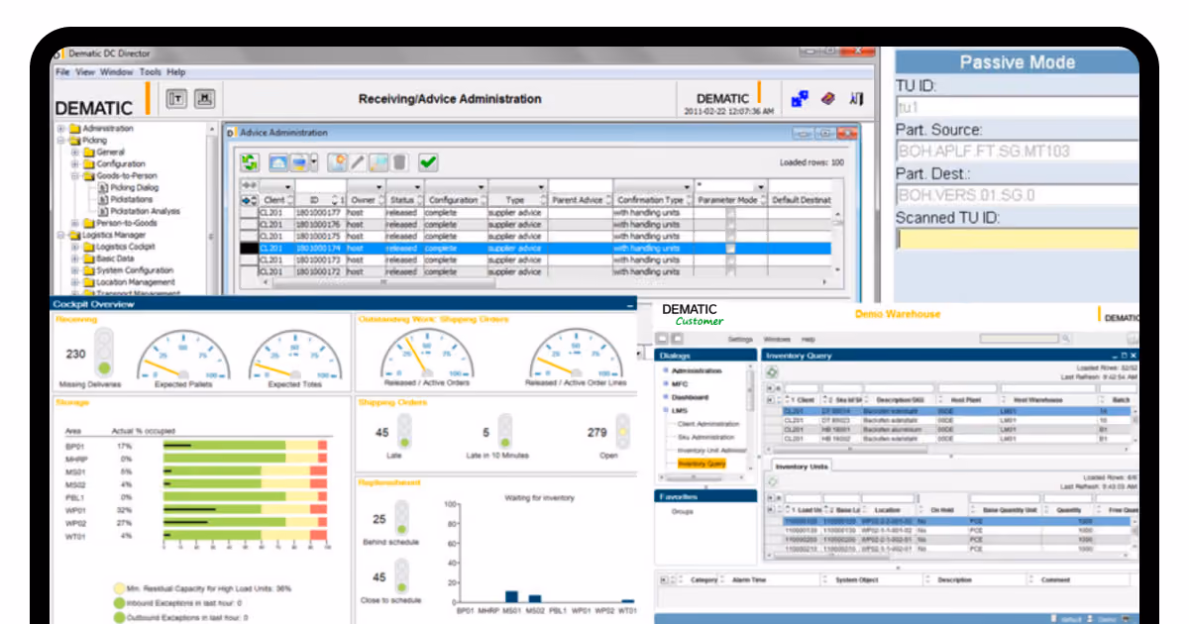
Task: Switch to the Inventory Units tab
Action: click(x=801, y=466)
